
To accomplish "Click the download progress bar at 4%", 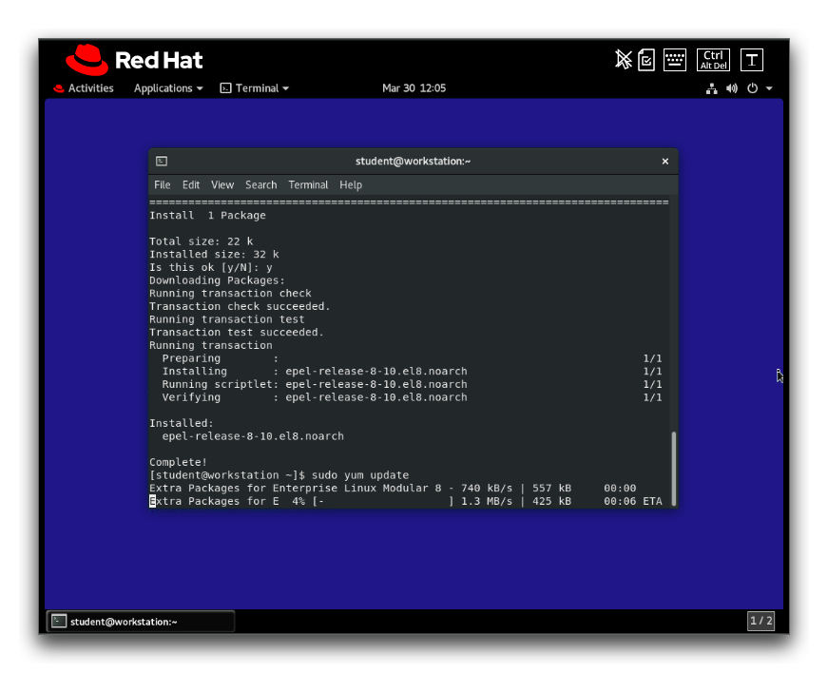I will coord(383,501).
